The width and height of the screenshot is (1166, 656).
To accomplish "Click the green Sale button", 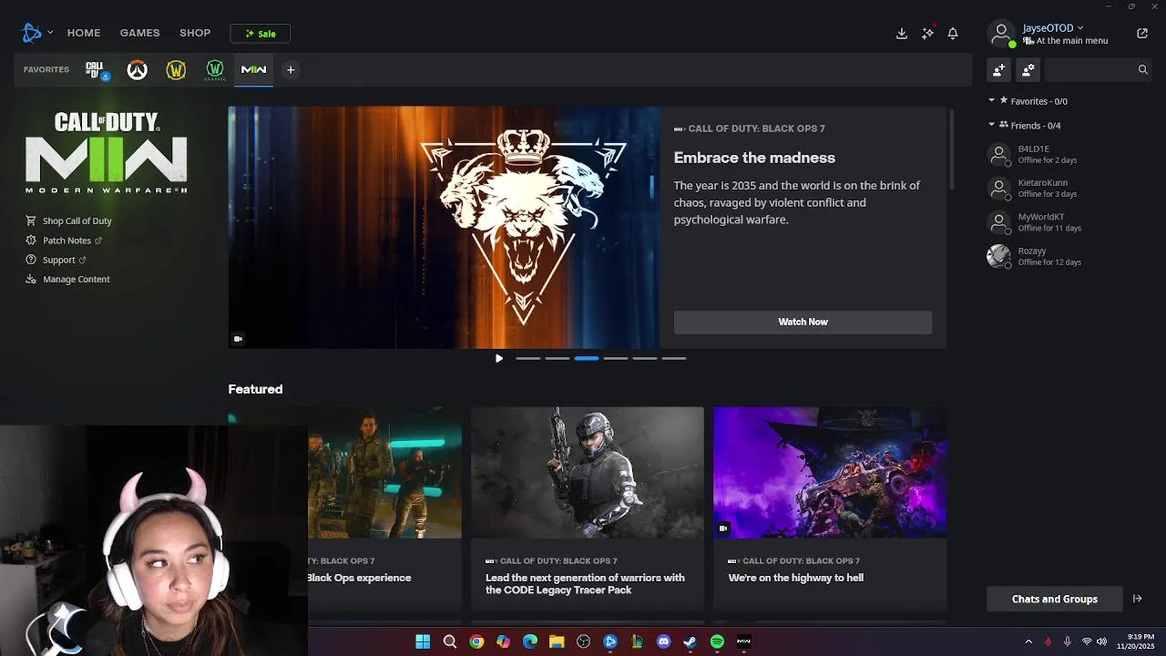I will click(261, 34).
